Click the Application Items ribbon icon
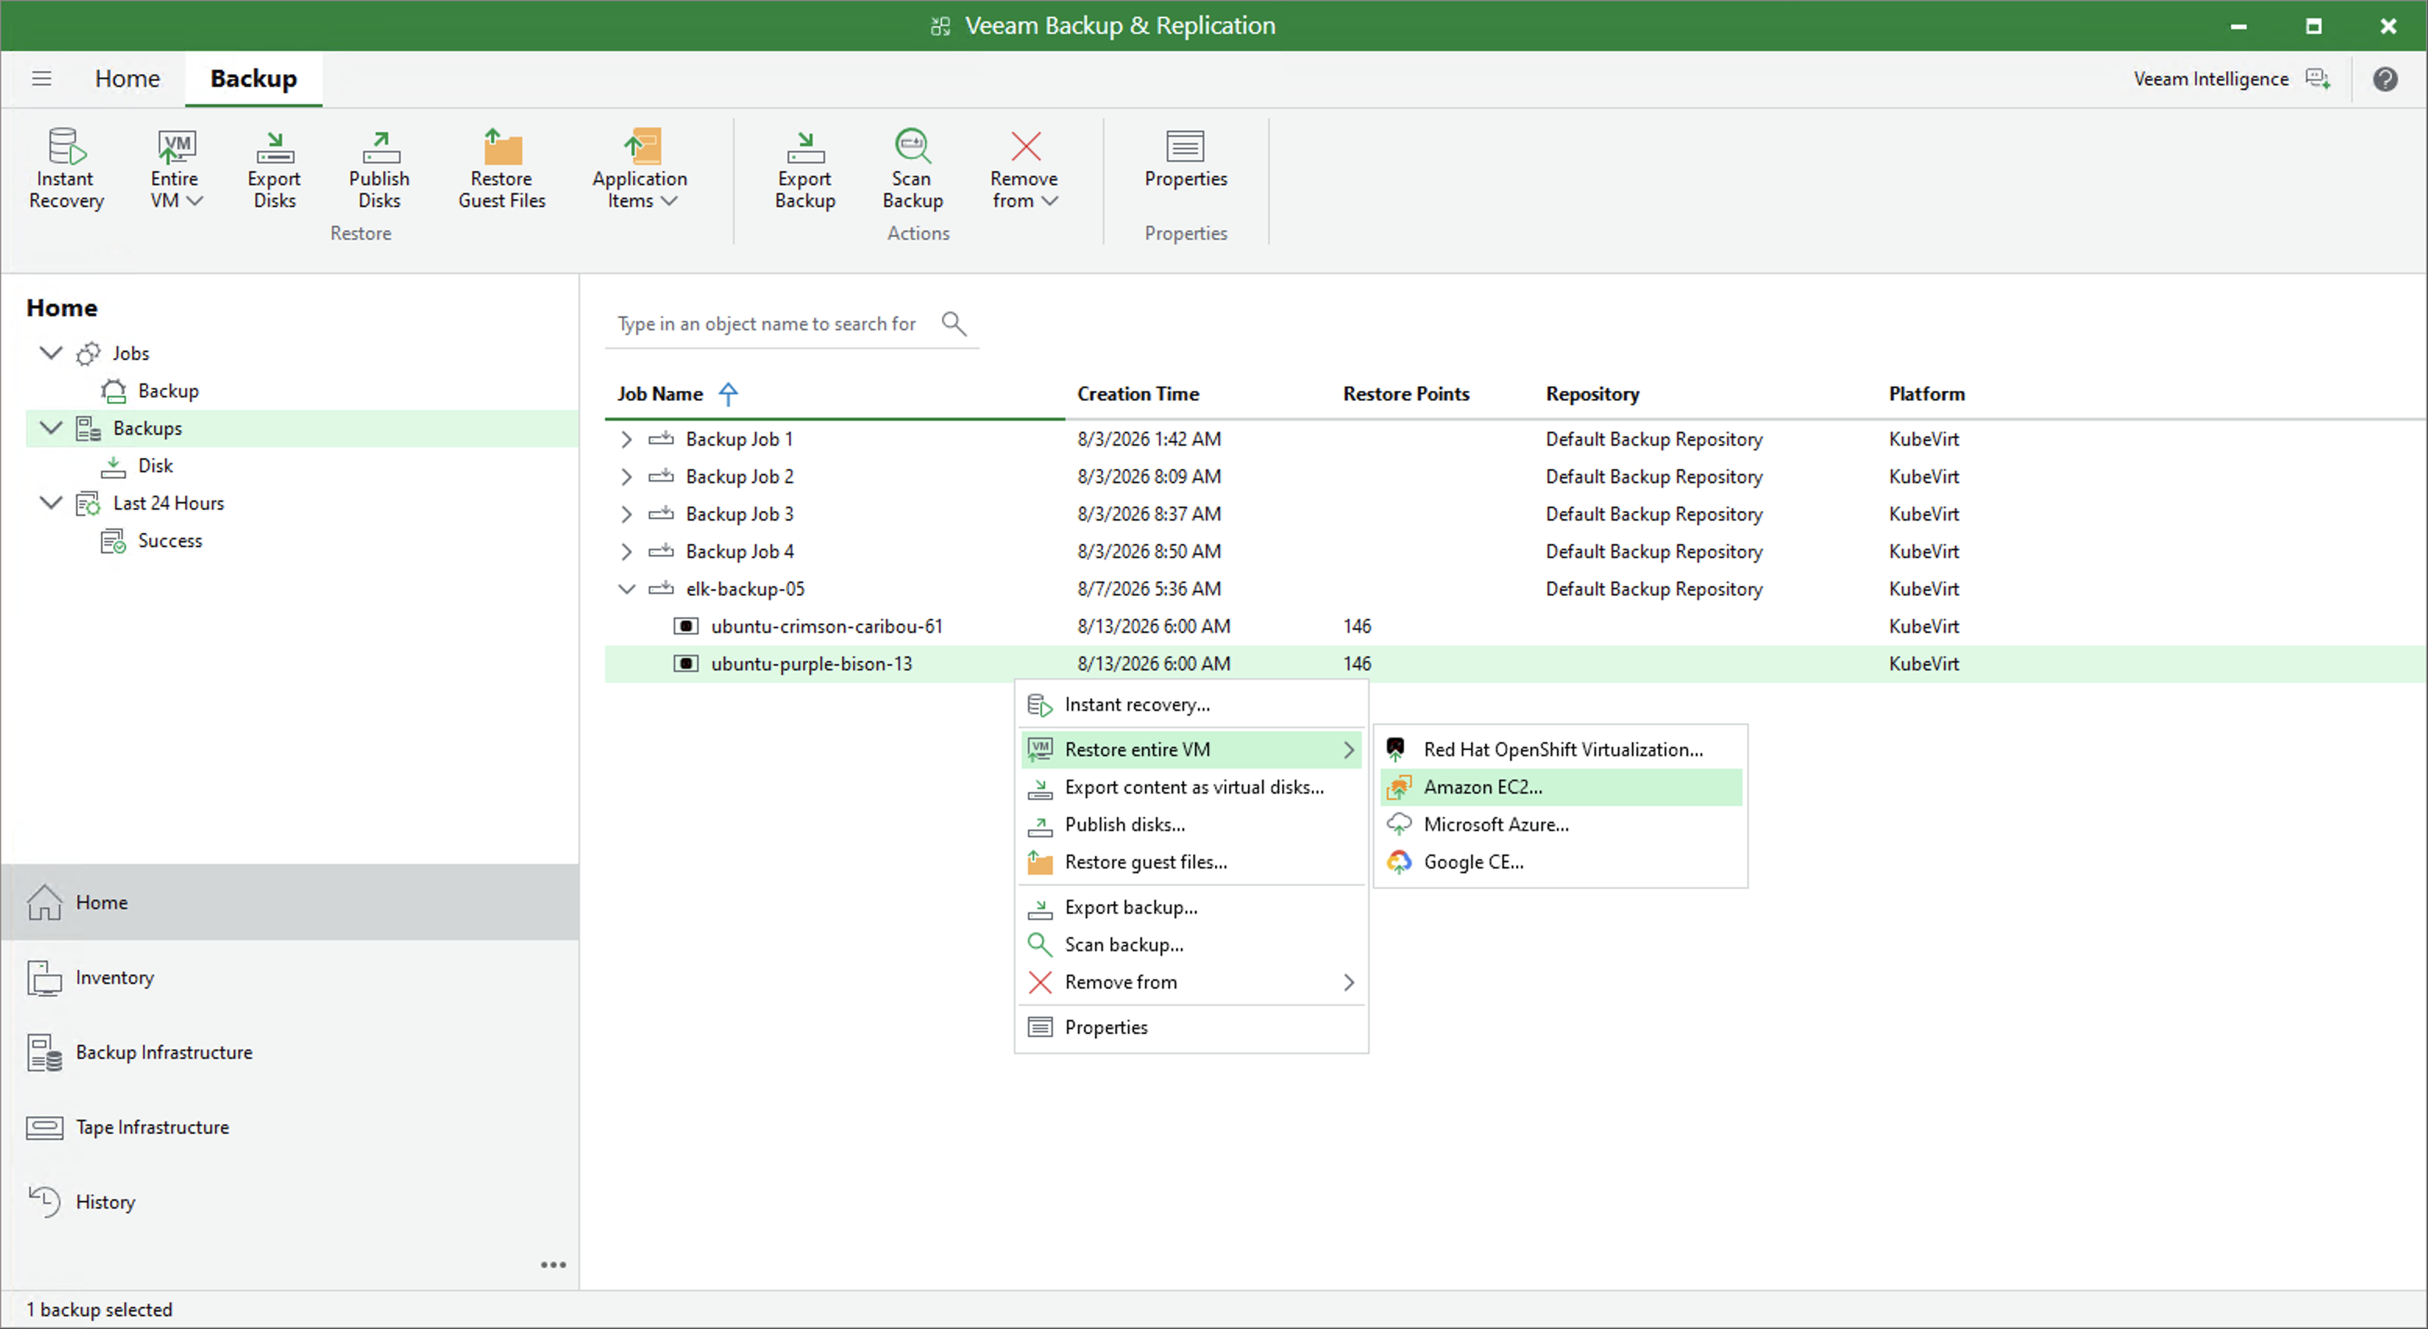 (x=642, y=146)
